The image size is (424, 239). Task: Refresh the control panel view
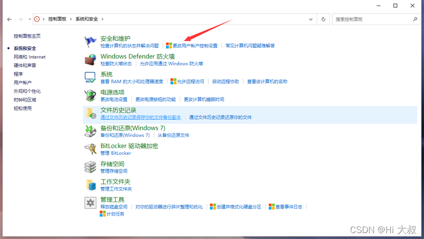point(323,19)
